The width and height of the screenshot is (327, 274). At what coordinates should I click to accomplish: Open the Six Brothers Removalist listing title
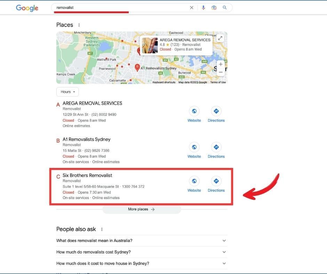click(87, 175)
